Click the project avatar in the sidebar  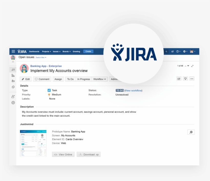click(x=13, y=58)
